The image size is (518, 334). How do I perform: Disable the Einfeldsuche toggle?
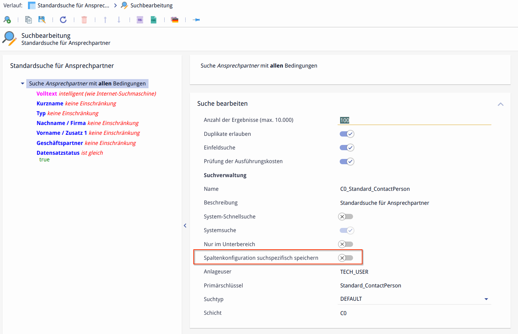pyautogui.click(x=347, y=148)
